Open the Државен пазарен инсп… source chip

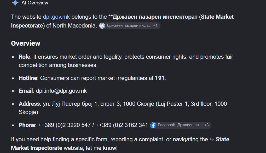point(129,26)
